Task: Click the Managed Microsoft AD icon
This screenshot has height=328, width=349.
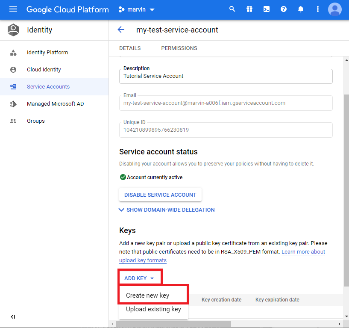Action: pyautogui.click(x=13, y=104)
